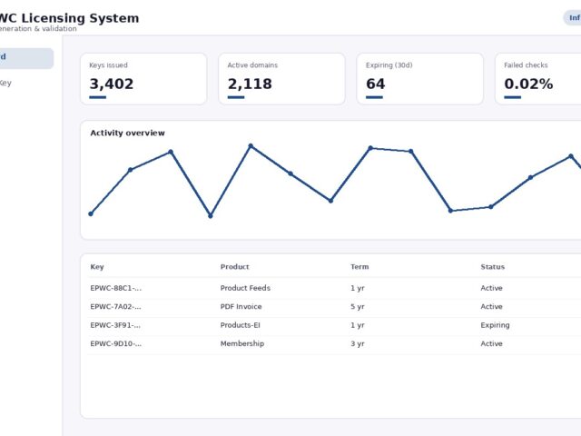Click the Inf pill in the header
The width and height of the screenshot is (581, 436).
tap(573, 18)
